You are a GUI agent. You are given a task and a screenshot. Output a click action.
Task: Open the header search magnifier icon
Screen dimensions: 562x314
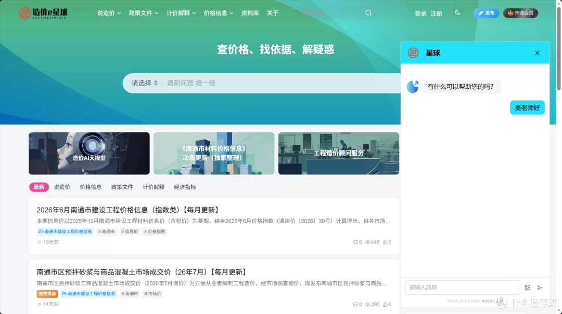click(368, 13)
